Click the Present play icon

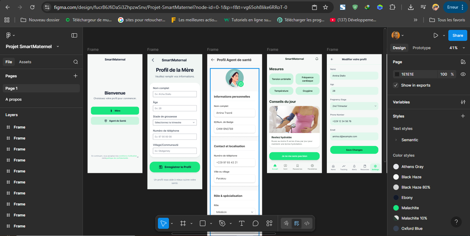pos(436,35)
